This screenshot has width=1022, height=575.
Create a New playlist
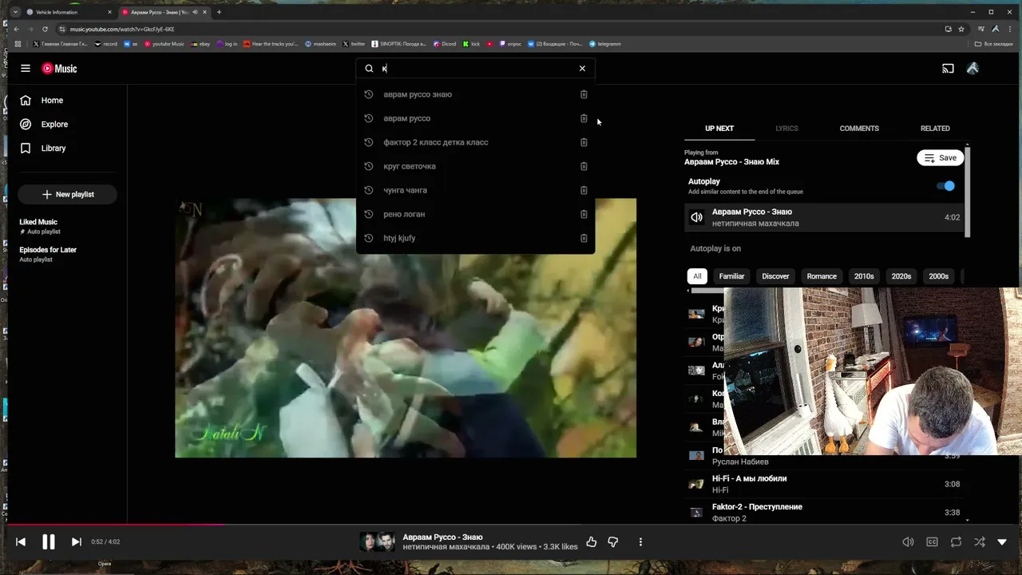coord(68,194)
